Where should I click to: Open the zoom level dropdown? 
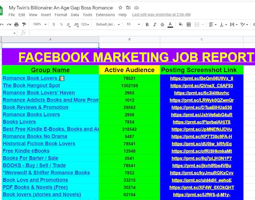(40, 24)
